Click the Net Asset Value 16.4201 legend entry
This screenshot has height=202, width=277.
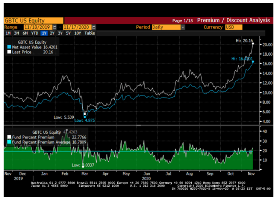32,47
